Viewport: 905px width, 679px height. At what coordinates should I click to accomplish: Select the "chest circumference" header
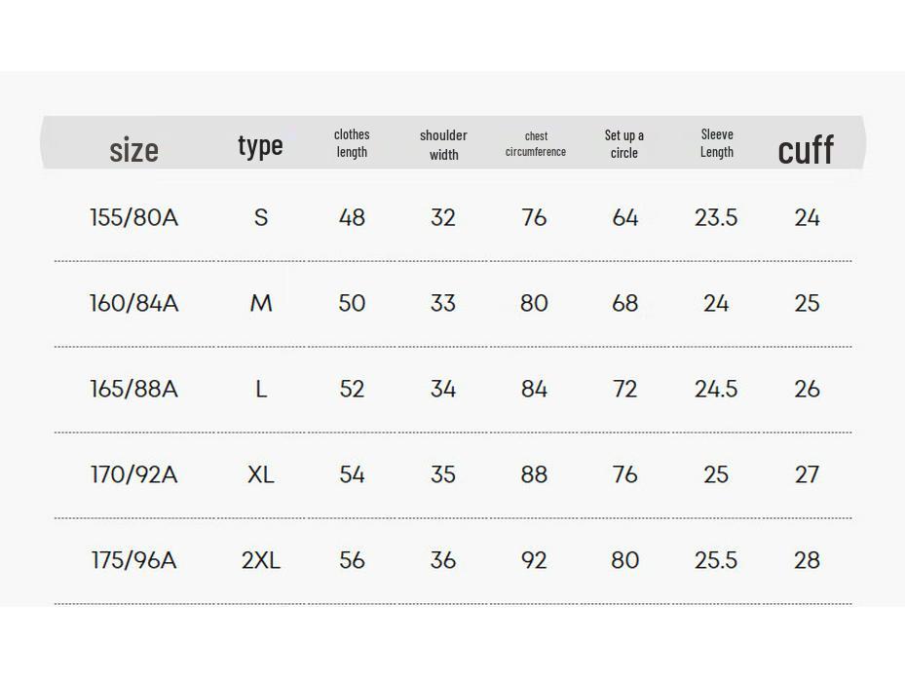tap(536, 144)
